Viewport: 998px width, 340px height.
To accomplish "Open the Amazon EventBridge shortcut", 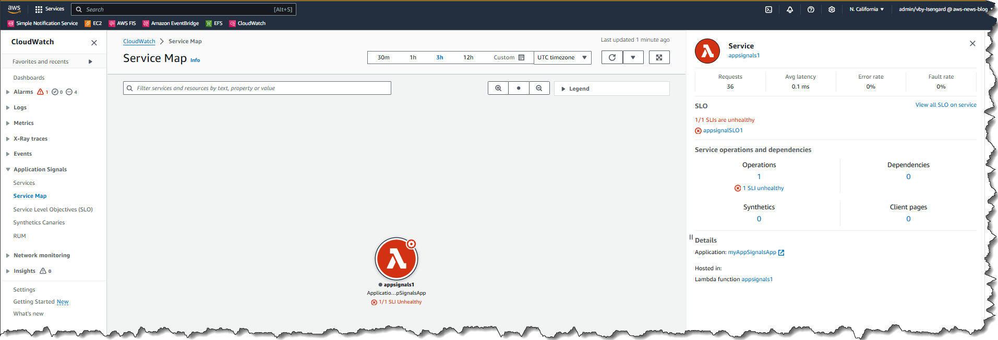I will coord(171,23).
